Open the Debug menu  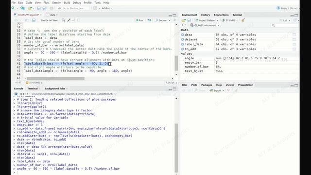pos(77,2)
